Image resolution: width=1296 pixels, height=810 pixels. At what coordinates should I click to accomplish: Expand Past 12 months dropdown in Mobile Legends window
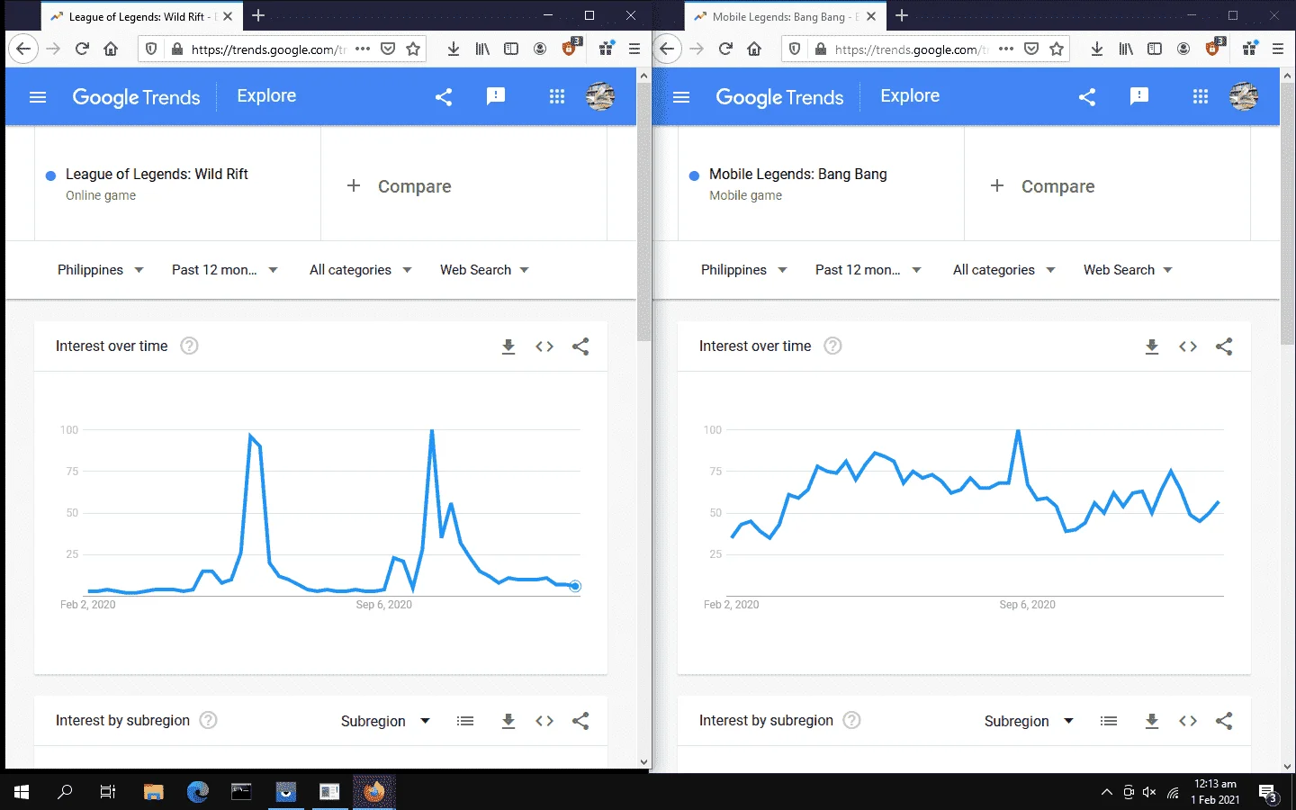[x=868, y=270]
